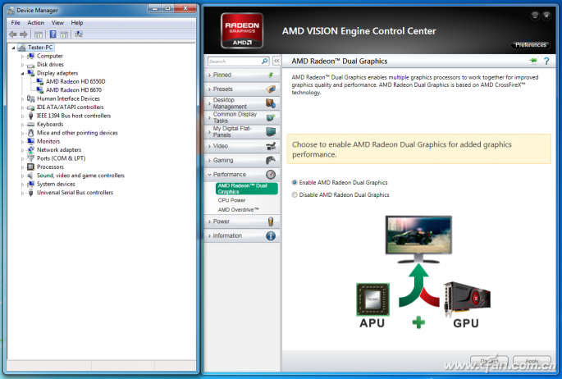
Task: Open AMD Overdrive under Performance
Action: [x=239, y=209]
